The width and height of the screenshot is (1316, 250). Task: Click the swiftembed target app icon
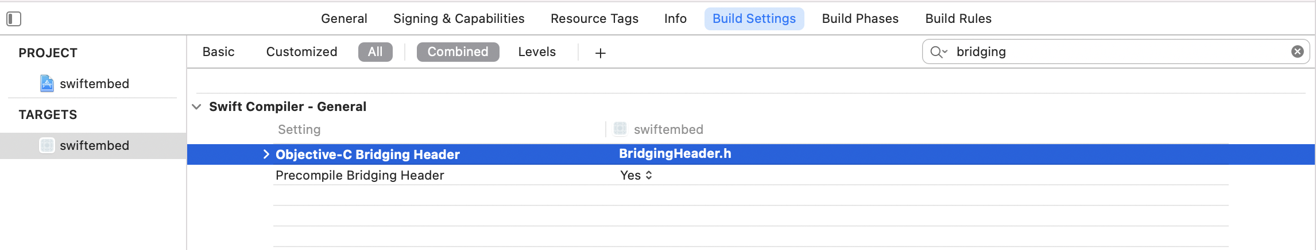pos(47,145)
